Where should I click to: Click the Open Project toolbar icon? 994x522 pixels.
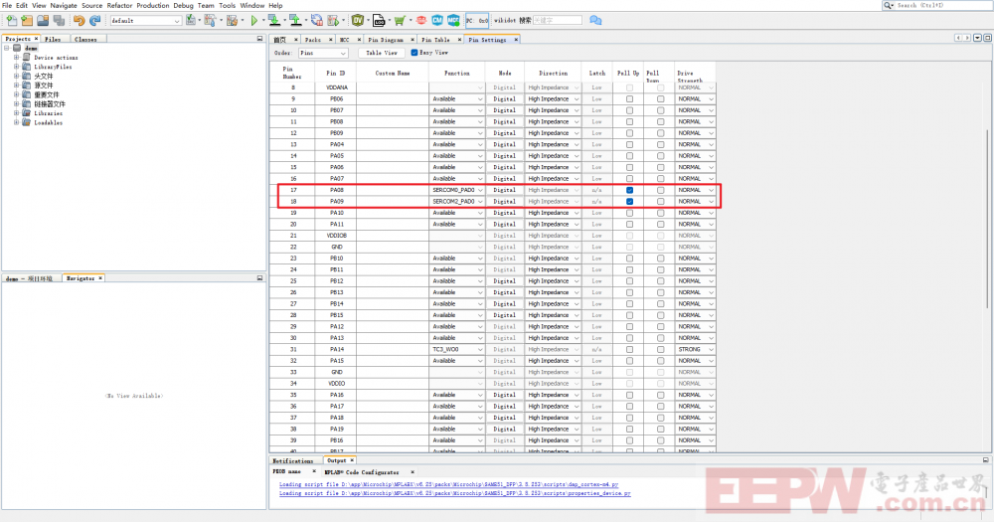tap(43, 20)
